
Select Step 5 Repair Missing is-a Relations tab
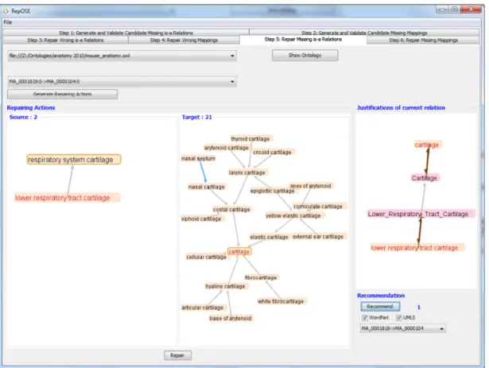coord(303,40)
